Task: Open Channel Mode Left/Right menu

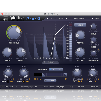Action: 60,87
